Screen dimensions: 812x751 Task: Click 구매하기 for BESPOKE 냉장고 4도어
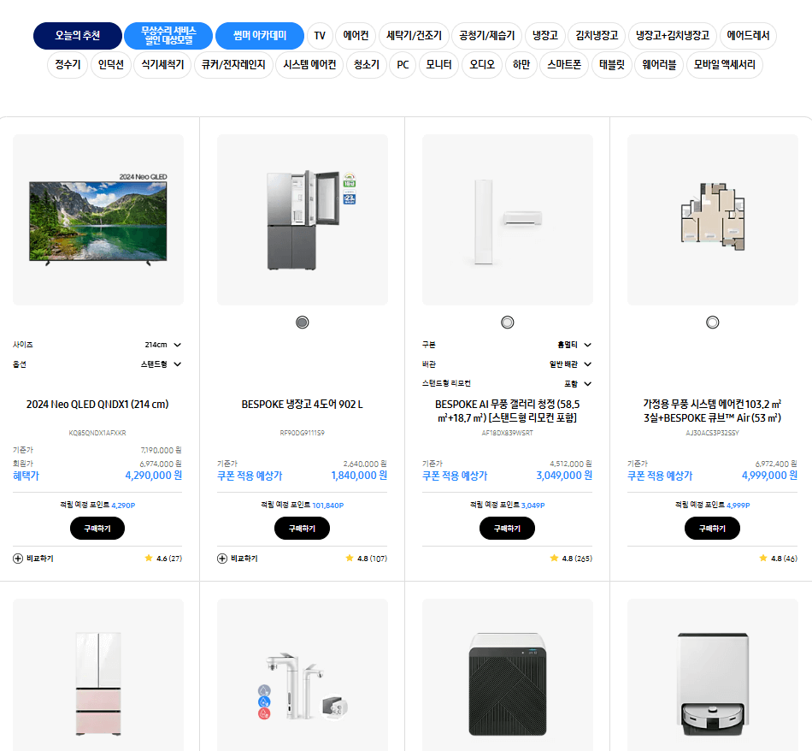[302, 529]
